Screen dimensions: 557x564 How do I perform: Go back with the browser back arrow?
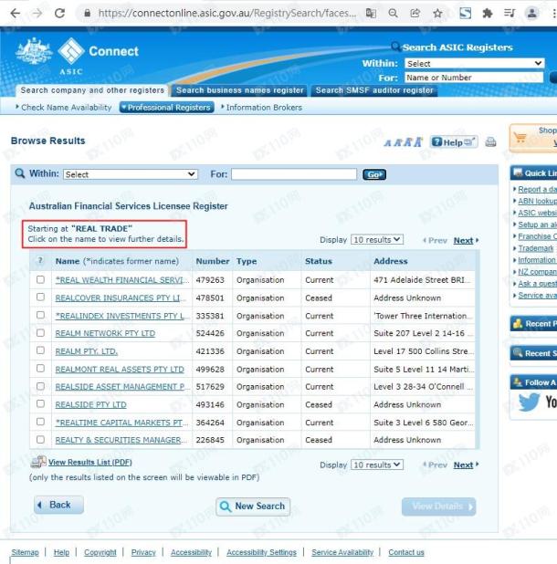16,14
